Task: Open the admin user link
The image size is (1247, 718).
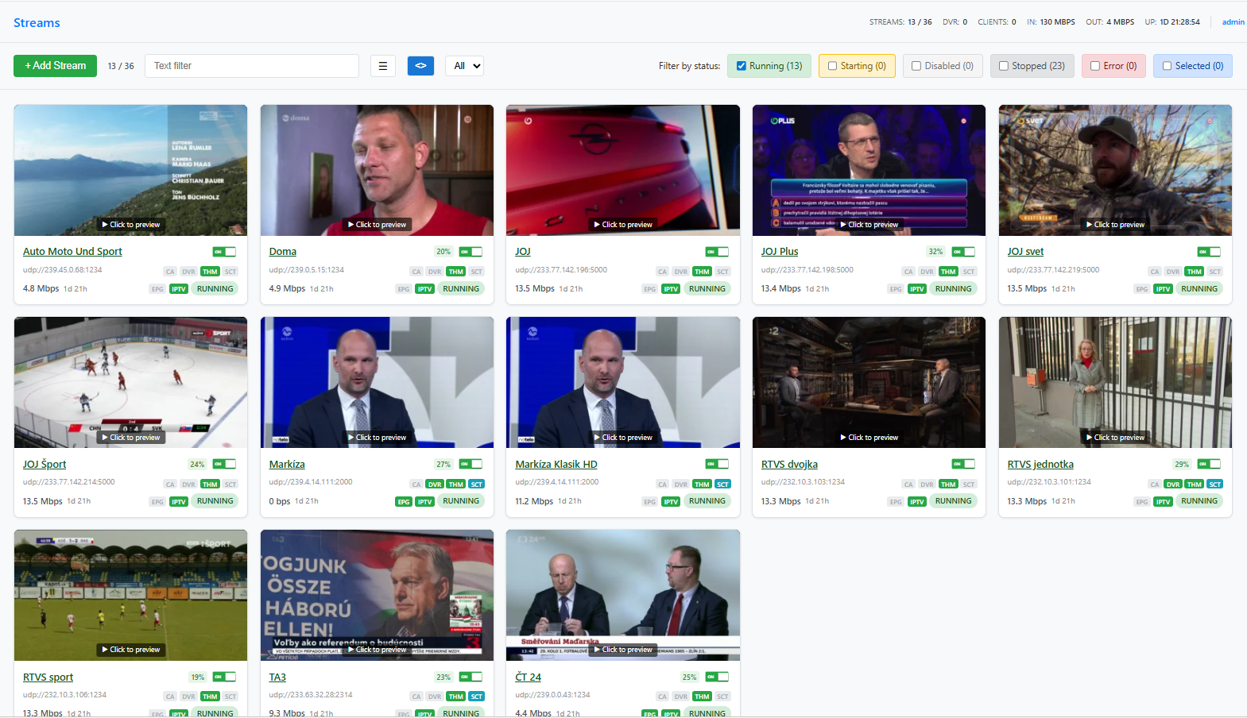Action: pyautogui.click(x=1233, y=22)
